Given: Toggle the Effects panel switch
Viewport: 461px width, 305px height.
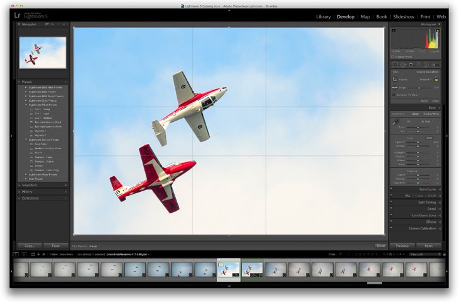Looking at the screenshot, I should coord(392,222).
